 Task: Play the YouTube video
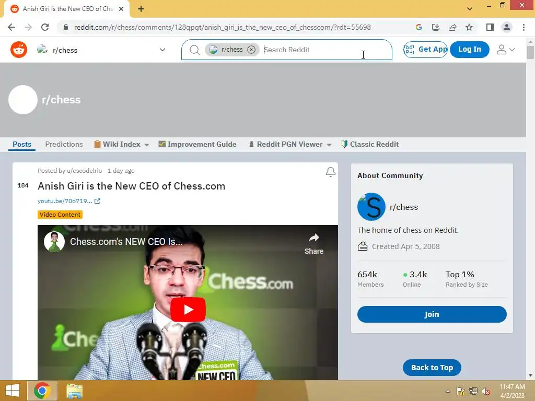point(188,310)
